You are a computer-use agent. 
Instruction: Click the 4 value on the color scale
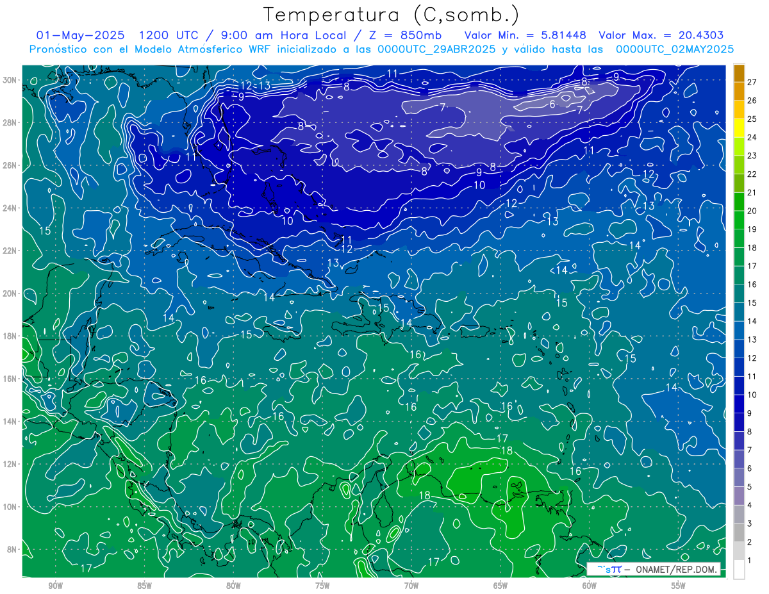tap(750, 506)
